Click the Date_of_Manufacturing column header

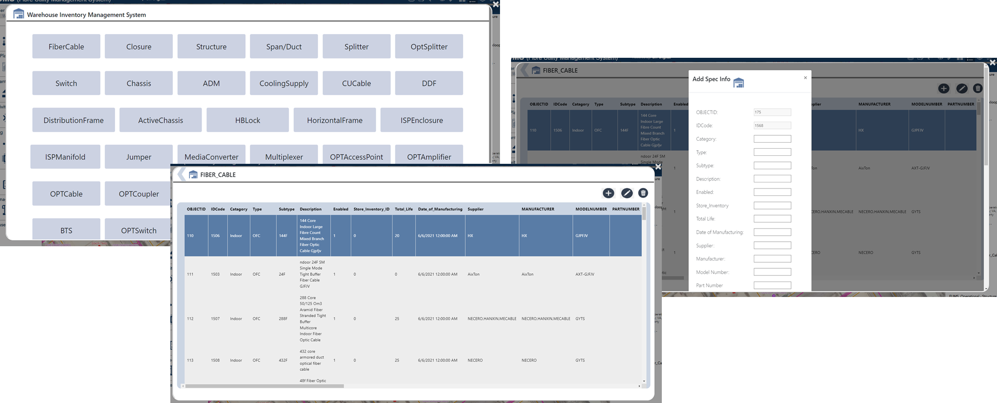[x=440, y=209]
